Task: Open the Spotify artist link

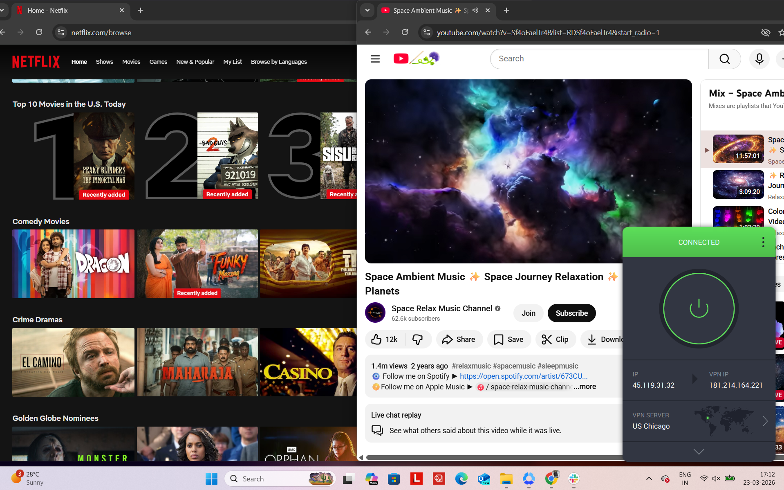Action: pyautogui.click(x=523, y=376)
